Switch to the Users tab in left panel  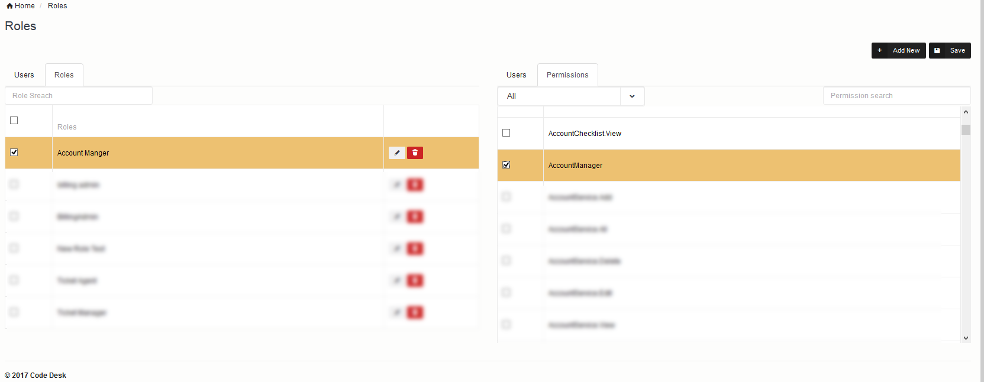24,75
